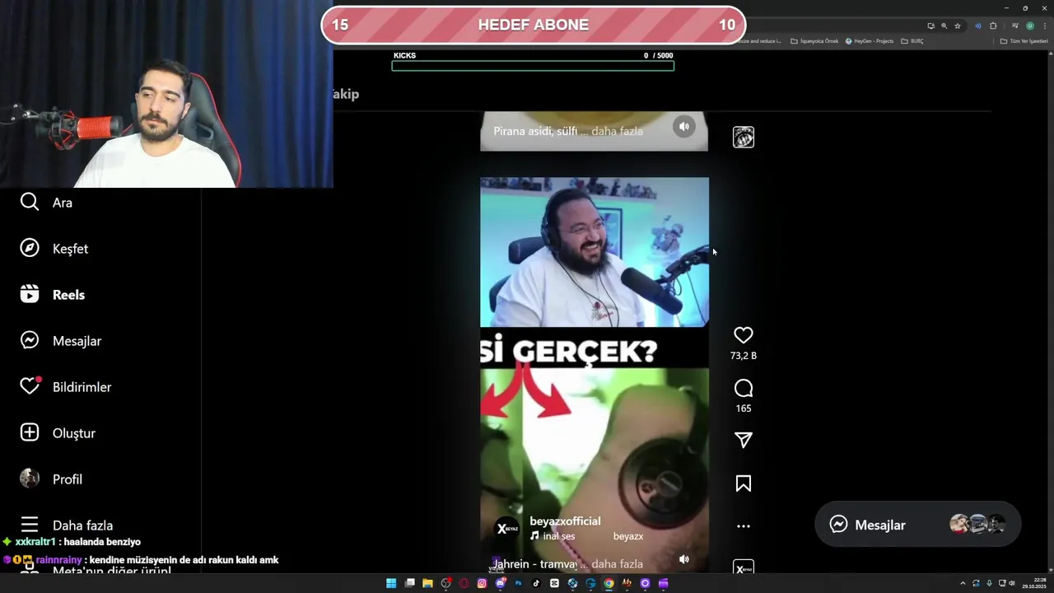Toggle sound on the Pirana asidi reel
1054x593 pixels.
[683, 127]
